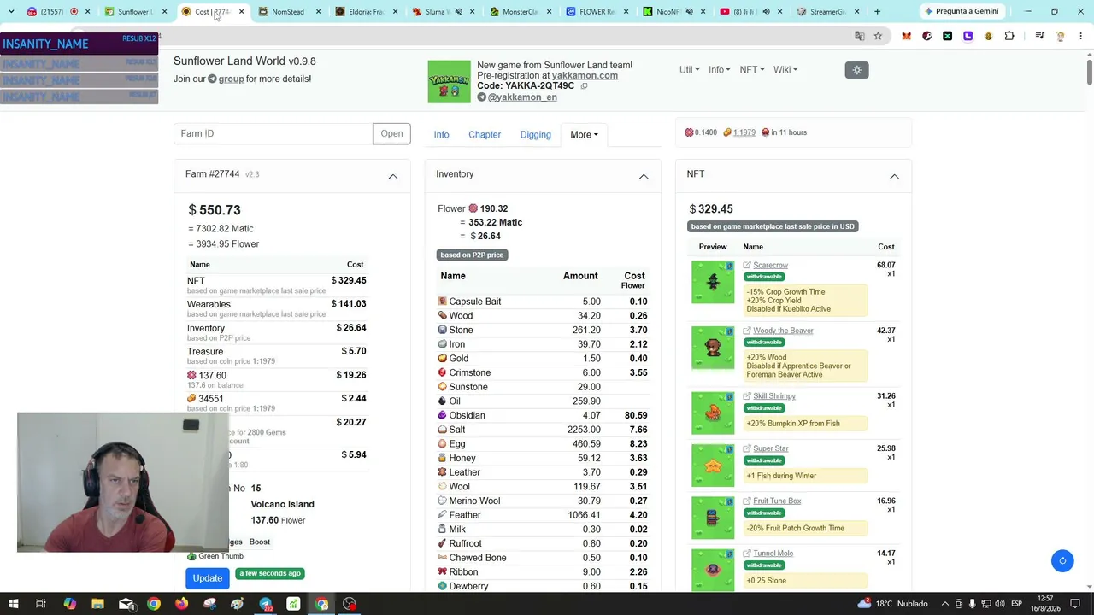Open the Chrome tab search dropdown arrow
The height and width of the screenshot is (615, 1094).
click(11, 12)
